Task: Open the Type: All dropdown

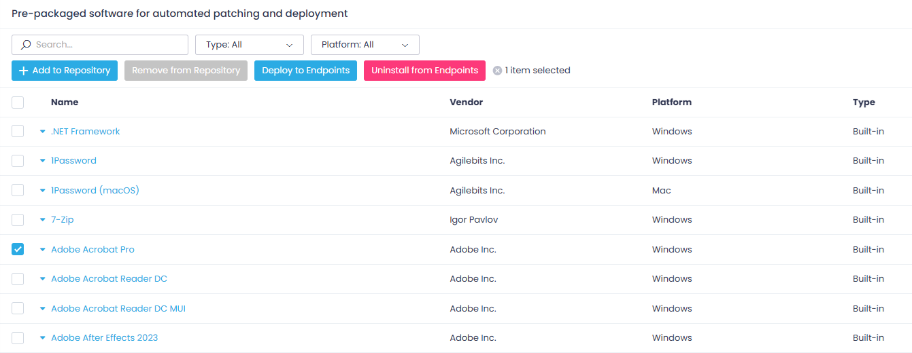Action: coord(250,45)
